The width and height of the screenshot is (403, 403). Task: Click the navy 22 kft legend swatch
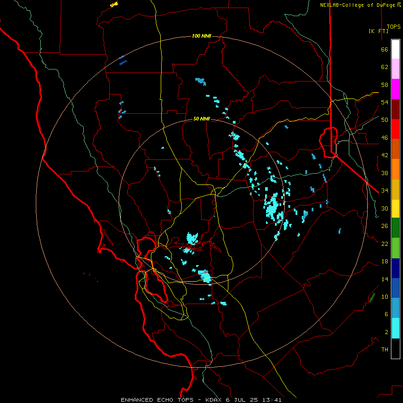(395, 268)
